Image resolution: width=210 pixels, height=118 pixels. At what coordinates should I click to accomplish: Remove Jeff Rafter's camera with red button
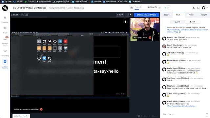coord(150,38)
